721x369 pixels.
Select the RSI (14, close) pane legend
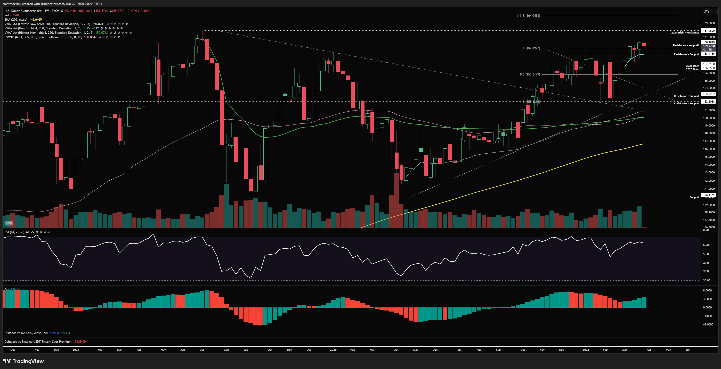point(14,232)
